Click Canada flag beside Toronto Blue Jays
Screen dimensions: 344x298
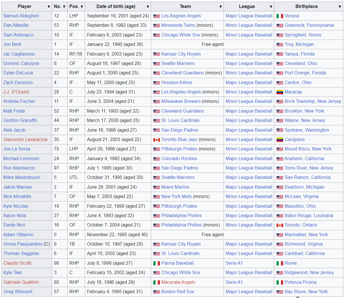click(x=156, y=140)
